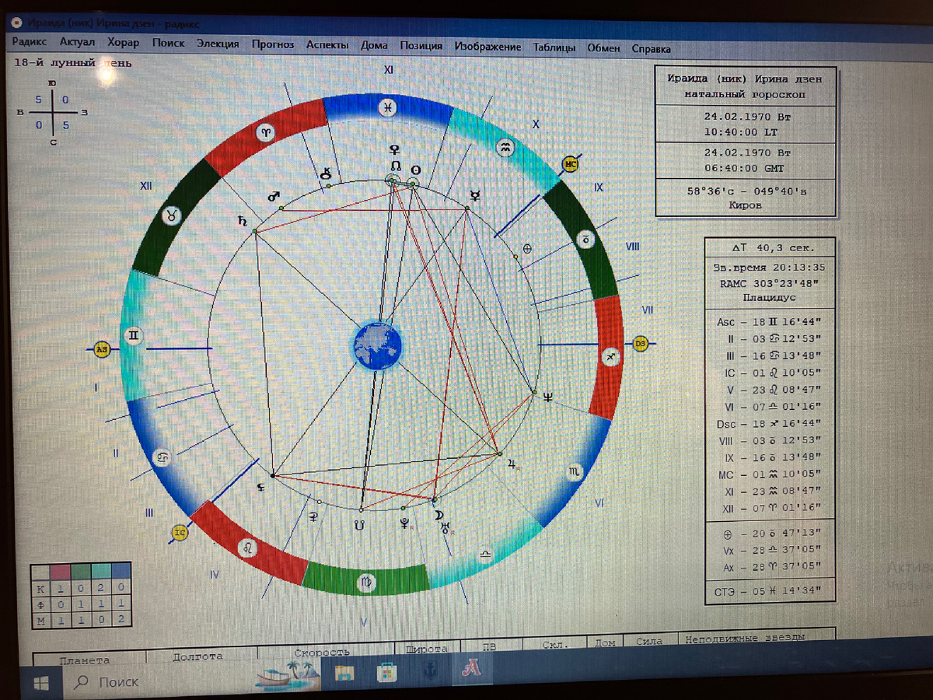Select the Sun glyph in the chart
933x700 pixels.
pyautogui.click(x=416, y=170)
